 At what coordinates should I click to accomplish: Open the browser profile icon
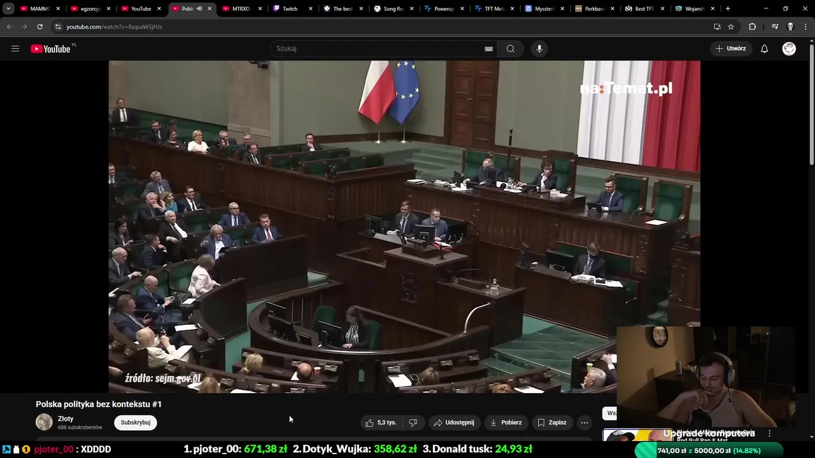[x=790, y=27]
